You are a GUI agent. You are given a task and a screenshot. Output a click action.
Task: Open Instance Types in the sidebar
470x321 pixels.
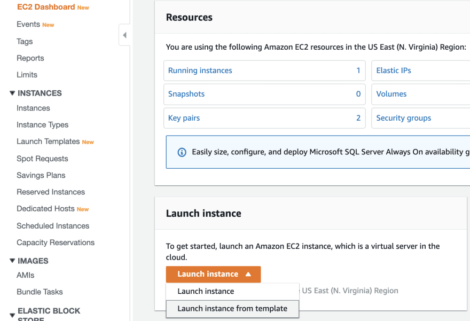tap(43, 124)
